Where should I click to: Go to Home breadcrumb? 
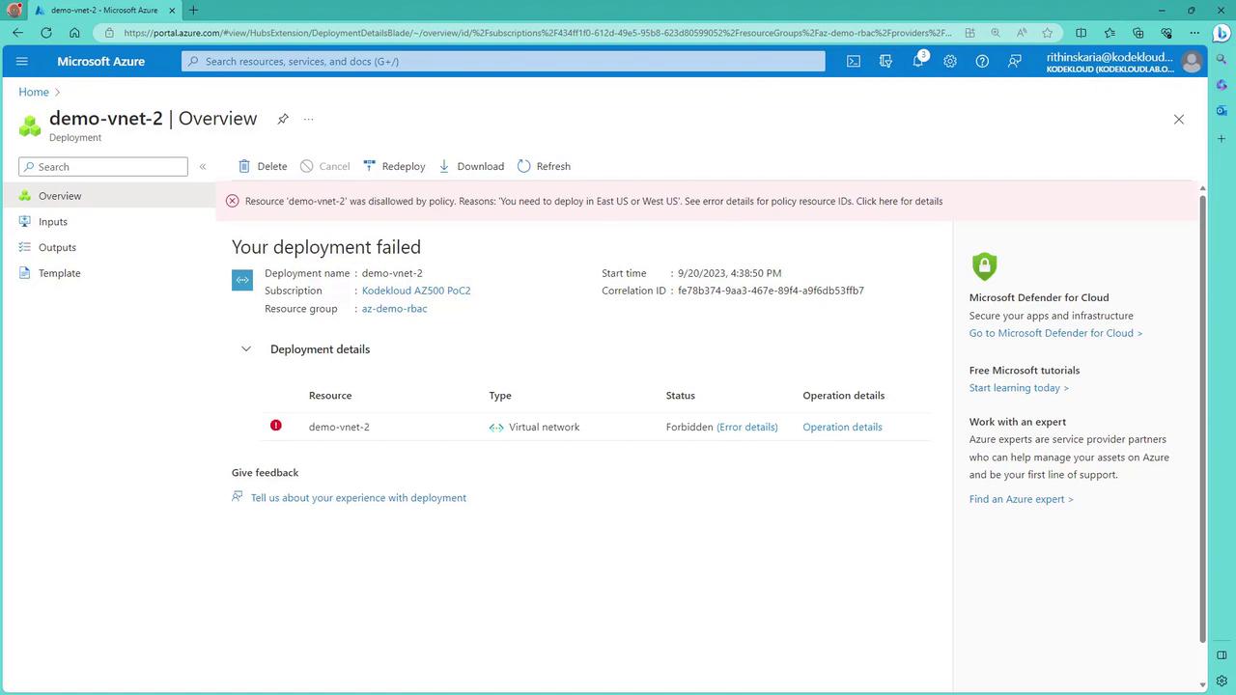[x=34, y=92]
